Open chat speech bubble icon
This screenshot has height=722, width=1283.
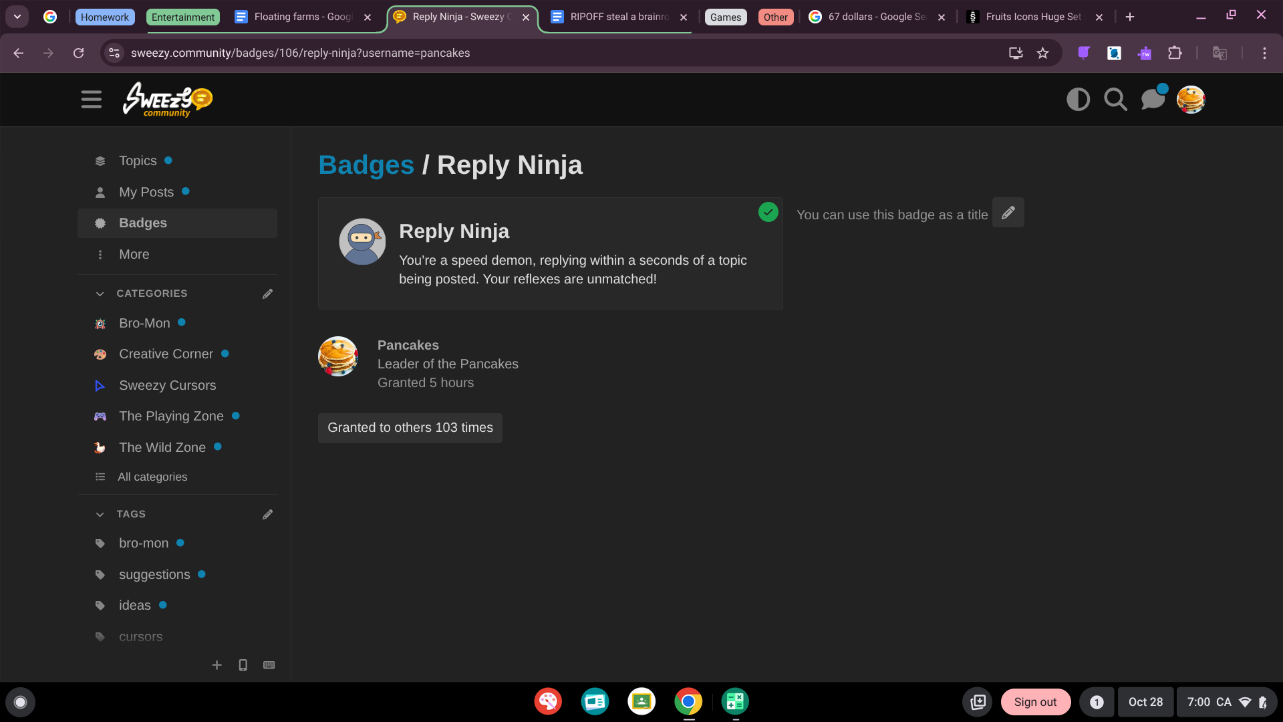click(x=1153, y=100)
